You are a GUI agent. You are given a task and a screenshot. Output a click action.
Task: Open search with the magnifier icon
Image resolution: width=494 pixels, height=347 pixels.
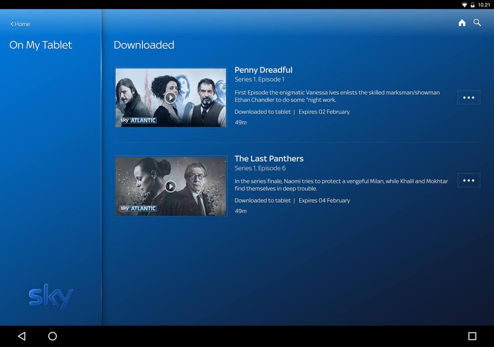477,23
